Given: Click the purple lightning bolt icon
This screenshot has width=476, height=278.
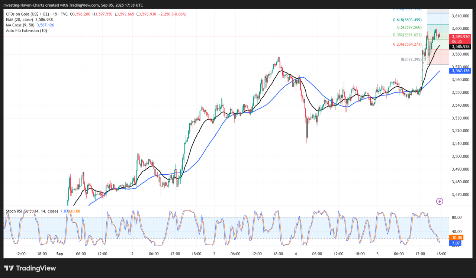Looking at the screenshot, I should (x=440, y=201).
